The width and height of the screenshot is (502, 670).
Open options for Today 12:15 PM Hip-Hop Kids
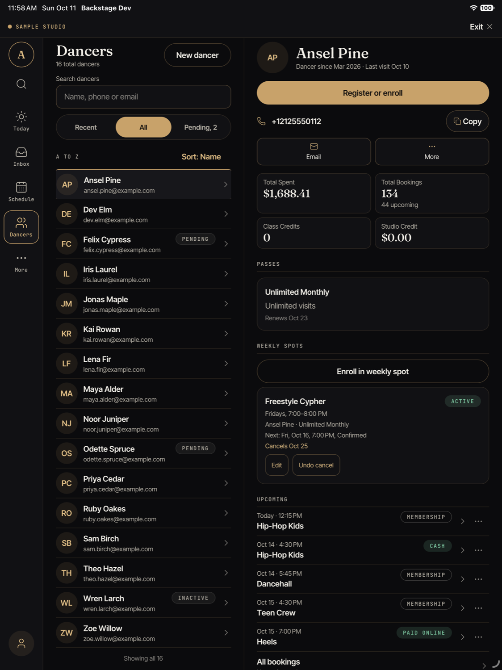(478, 521)
